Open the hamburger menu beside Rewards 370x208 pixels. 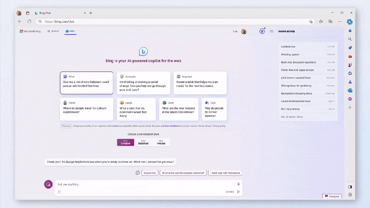(x=272, y=31)
